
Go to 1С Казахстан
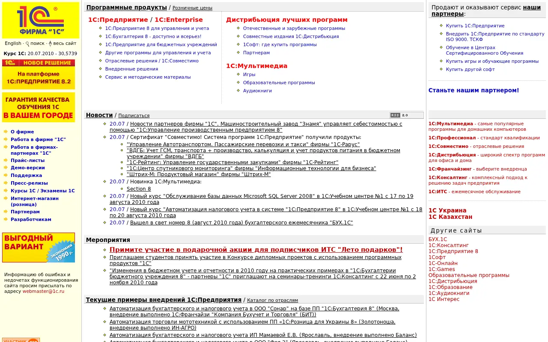[x=450, y=217]
